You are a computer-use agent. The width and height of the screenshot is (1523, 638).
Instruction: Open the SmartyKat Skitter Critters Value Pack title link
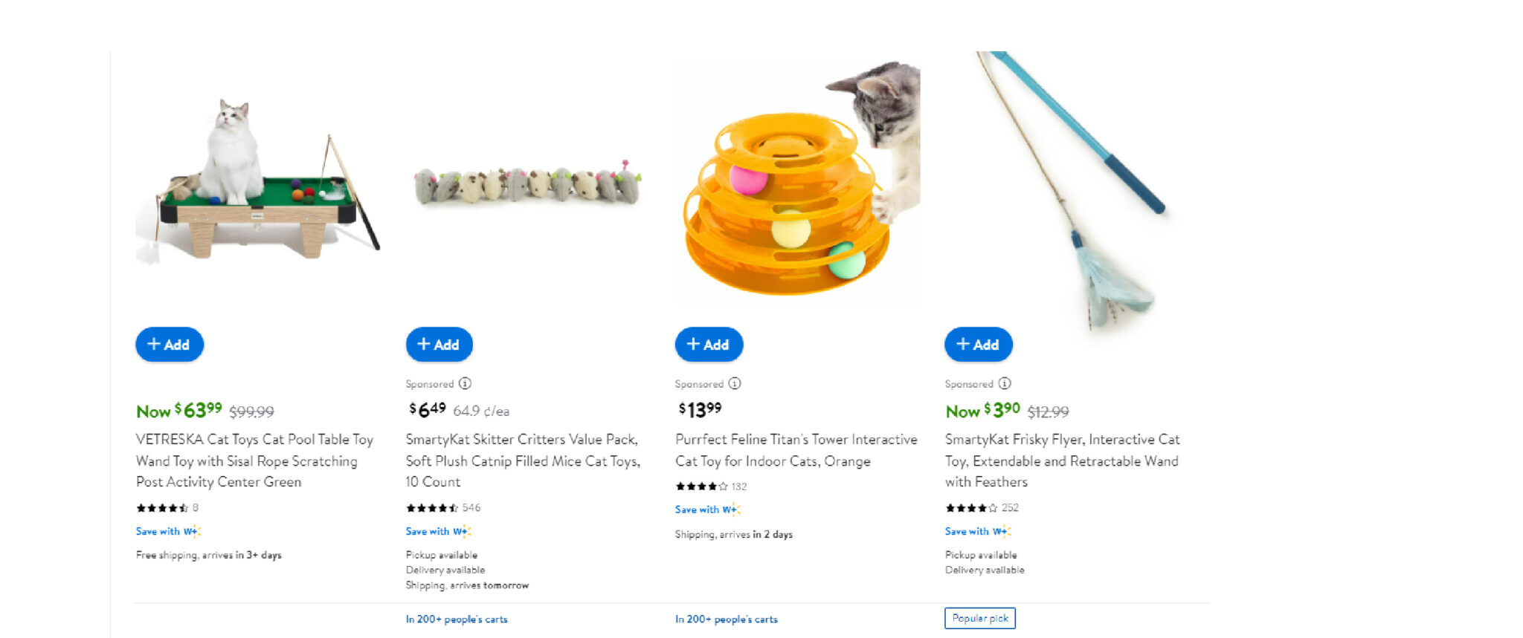coord(524,460)
